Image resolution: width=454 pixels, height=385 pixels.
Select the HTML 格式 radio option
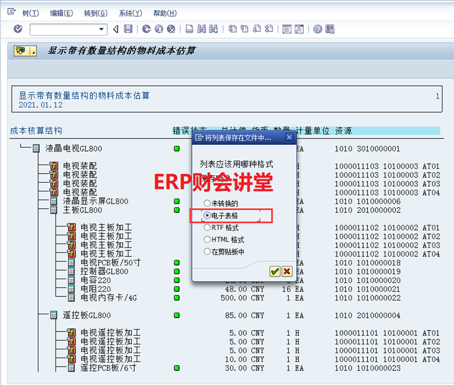[207, 240]
